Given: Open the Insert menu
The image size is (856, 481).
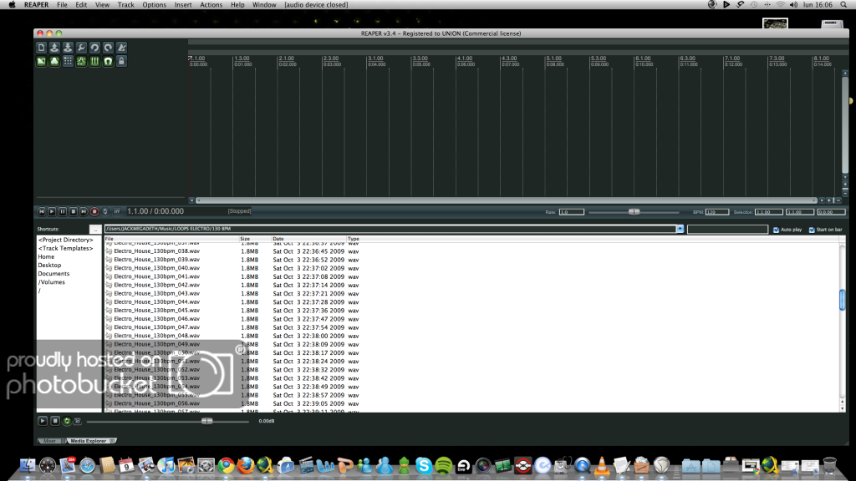Looking at the screenshot, I should point(183,4).
